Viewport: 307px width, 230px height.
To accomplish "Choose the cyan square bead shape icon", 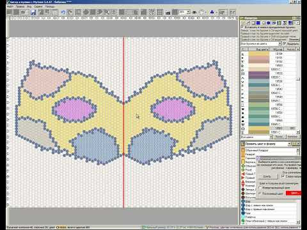I will [x=243, y=217].
